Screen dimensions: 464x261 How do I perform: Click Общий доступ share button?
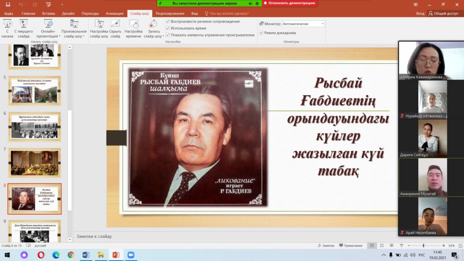pos(443,13)
